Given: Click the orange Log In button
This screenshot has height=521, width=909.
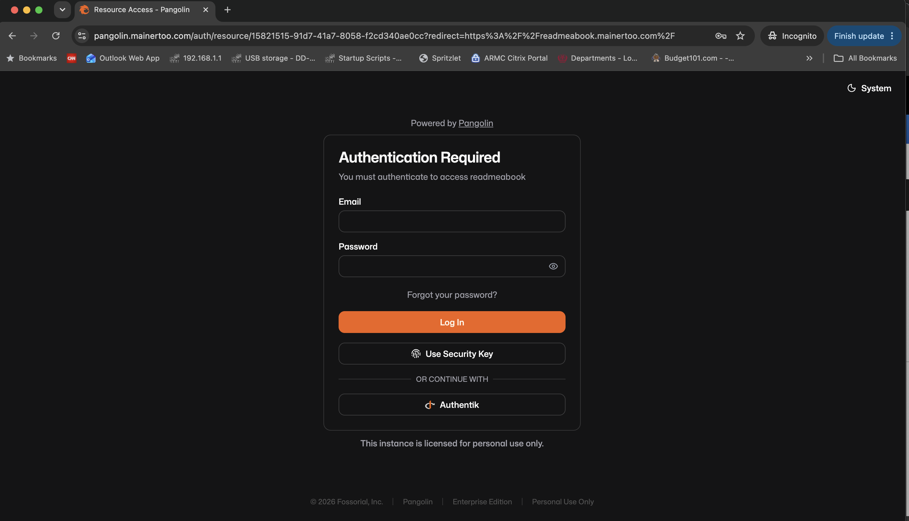Looking at the screenshot, I should tap(452, 322).
